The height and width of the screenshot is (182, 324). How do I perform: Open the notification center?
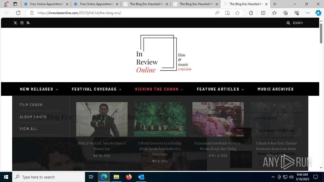(x=316, y=177)
